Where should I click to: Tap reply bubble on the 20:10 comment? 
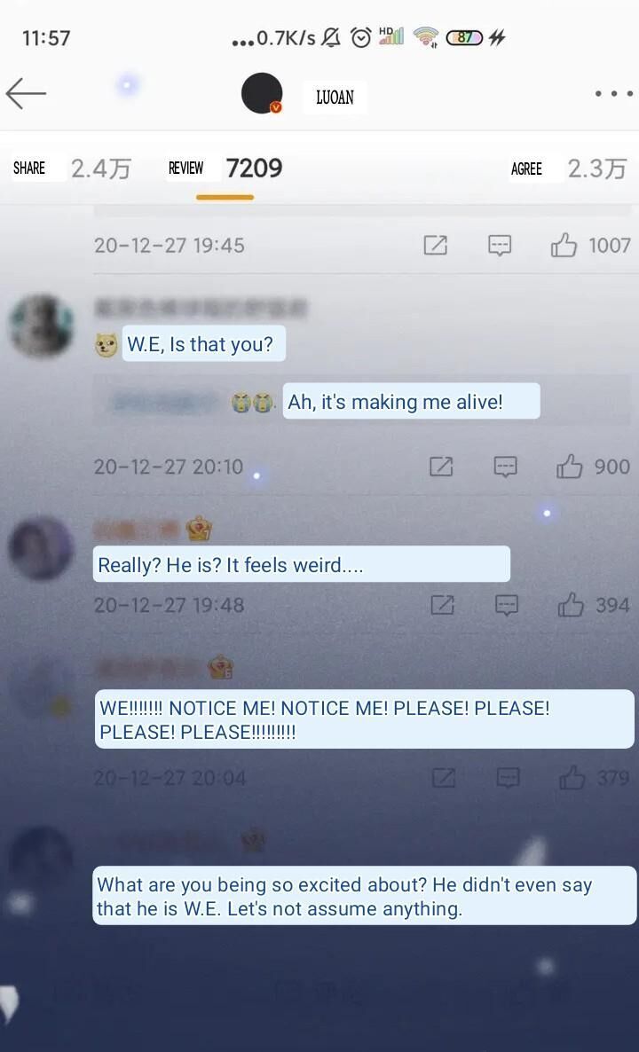click(505, 467)
